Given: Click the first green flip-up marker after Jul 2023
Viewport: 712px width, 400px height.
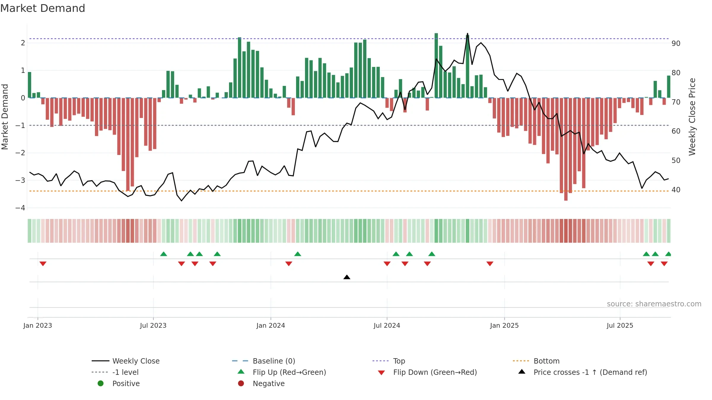Looking at the screenshot, I should [163, 254].
